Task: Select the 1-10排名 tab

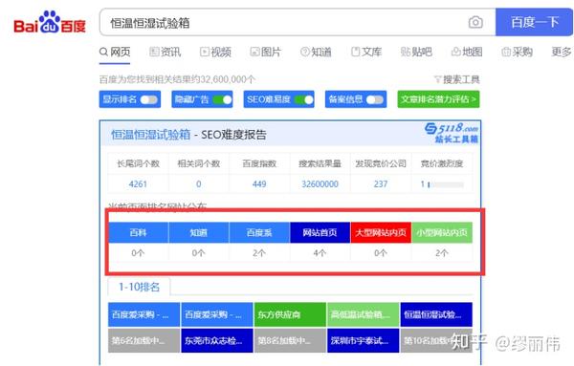Action: (x=139, y=287)
